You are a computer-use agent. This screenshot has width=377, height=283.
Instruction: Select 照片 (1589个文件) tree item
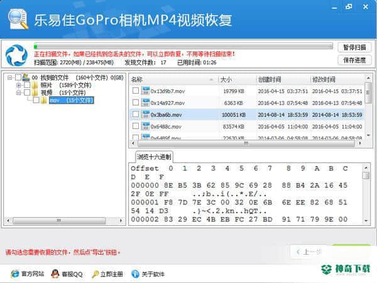[66, 85]
